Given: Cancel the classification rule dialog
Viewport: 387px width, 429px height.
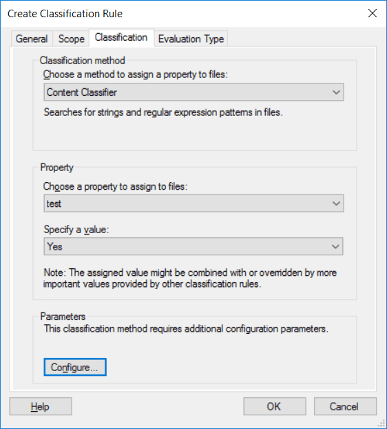Looking at the screenshot, I should tap(345, 406).
